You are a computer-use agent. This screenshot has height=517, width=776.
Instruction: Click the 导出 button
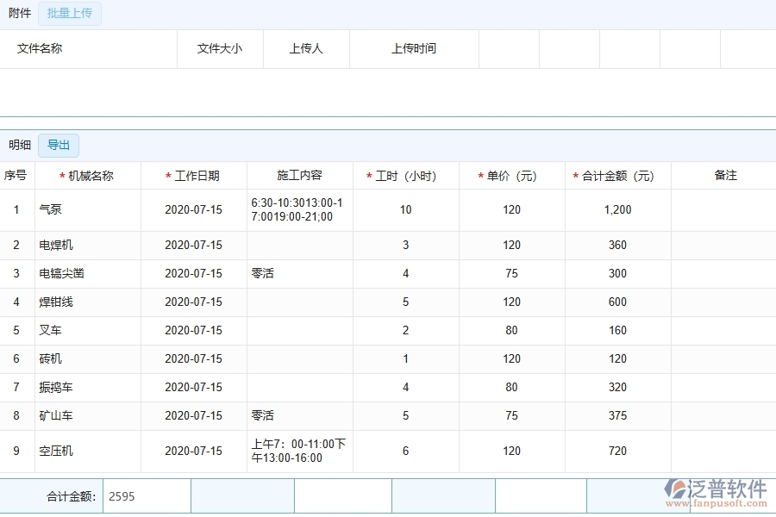pyautogui.click(x=58, y=145)
